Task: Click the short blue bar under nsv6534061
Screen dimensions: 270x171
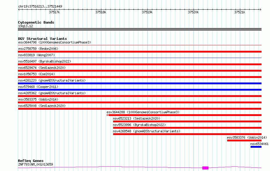Action: (256, 147)
